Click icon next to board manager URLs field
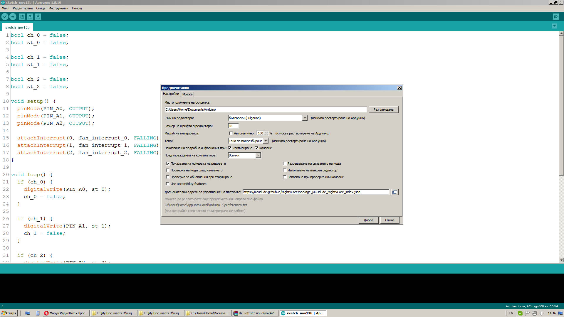 click(395, 192)
